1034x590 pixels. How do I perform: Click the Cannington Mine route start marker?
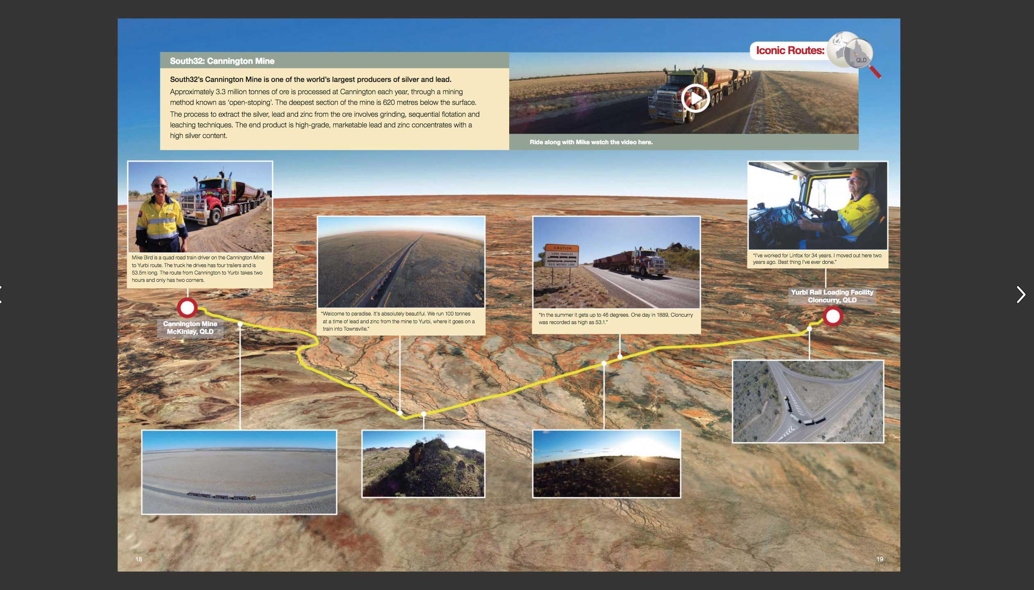click(x=187, y=308)
